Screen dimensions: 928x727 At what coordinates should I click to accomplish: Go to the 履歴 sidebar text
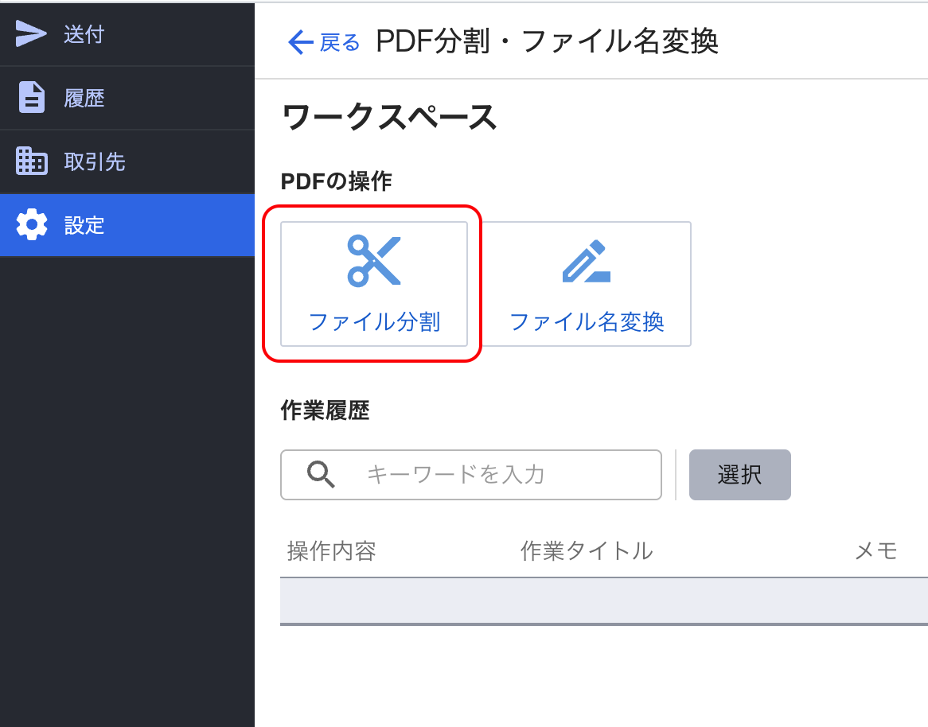(84, 98)
